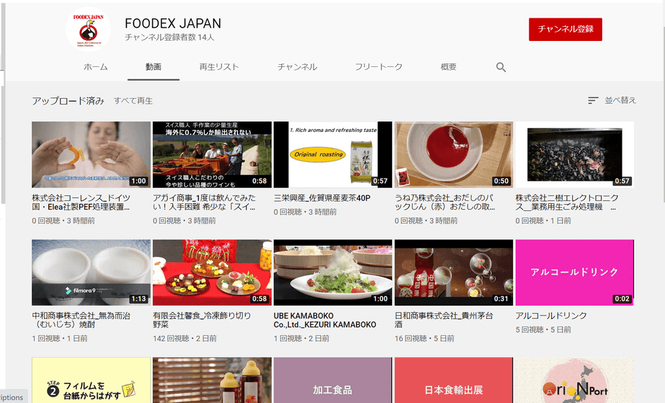Viewport: 665px width, 403px height.
Task: Play the 二樹エレクトロニクス garbage processor thumbnail
Action: (x=574, y=155)
